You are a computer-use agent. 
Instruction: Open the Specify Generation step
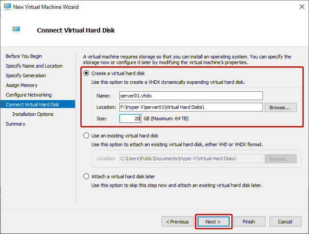[x=26, y=76]
